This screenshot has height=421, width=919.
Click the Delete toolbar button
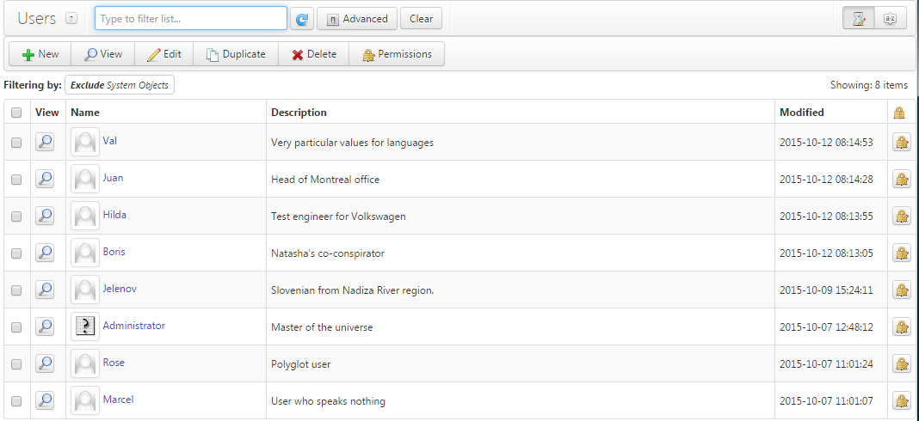click(313, 54)
